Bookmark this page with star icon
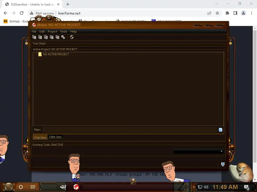The image size is (257, 192). coord(217,13)
